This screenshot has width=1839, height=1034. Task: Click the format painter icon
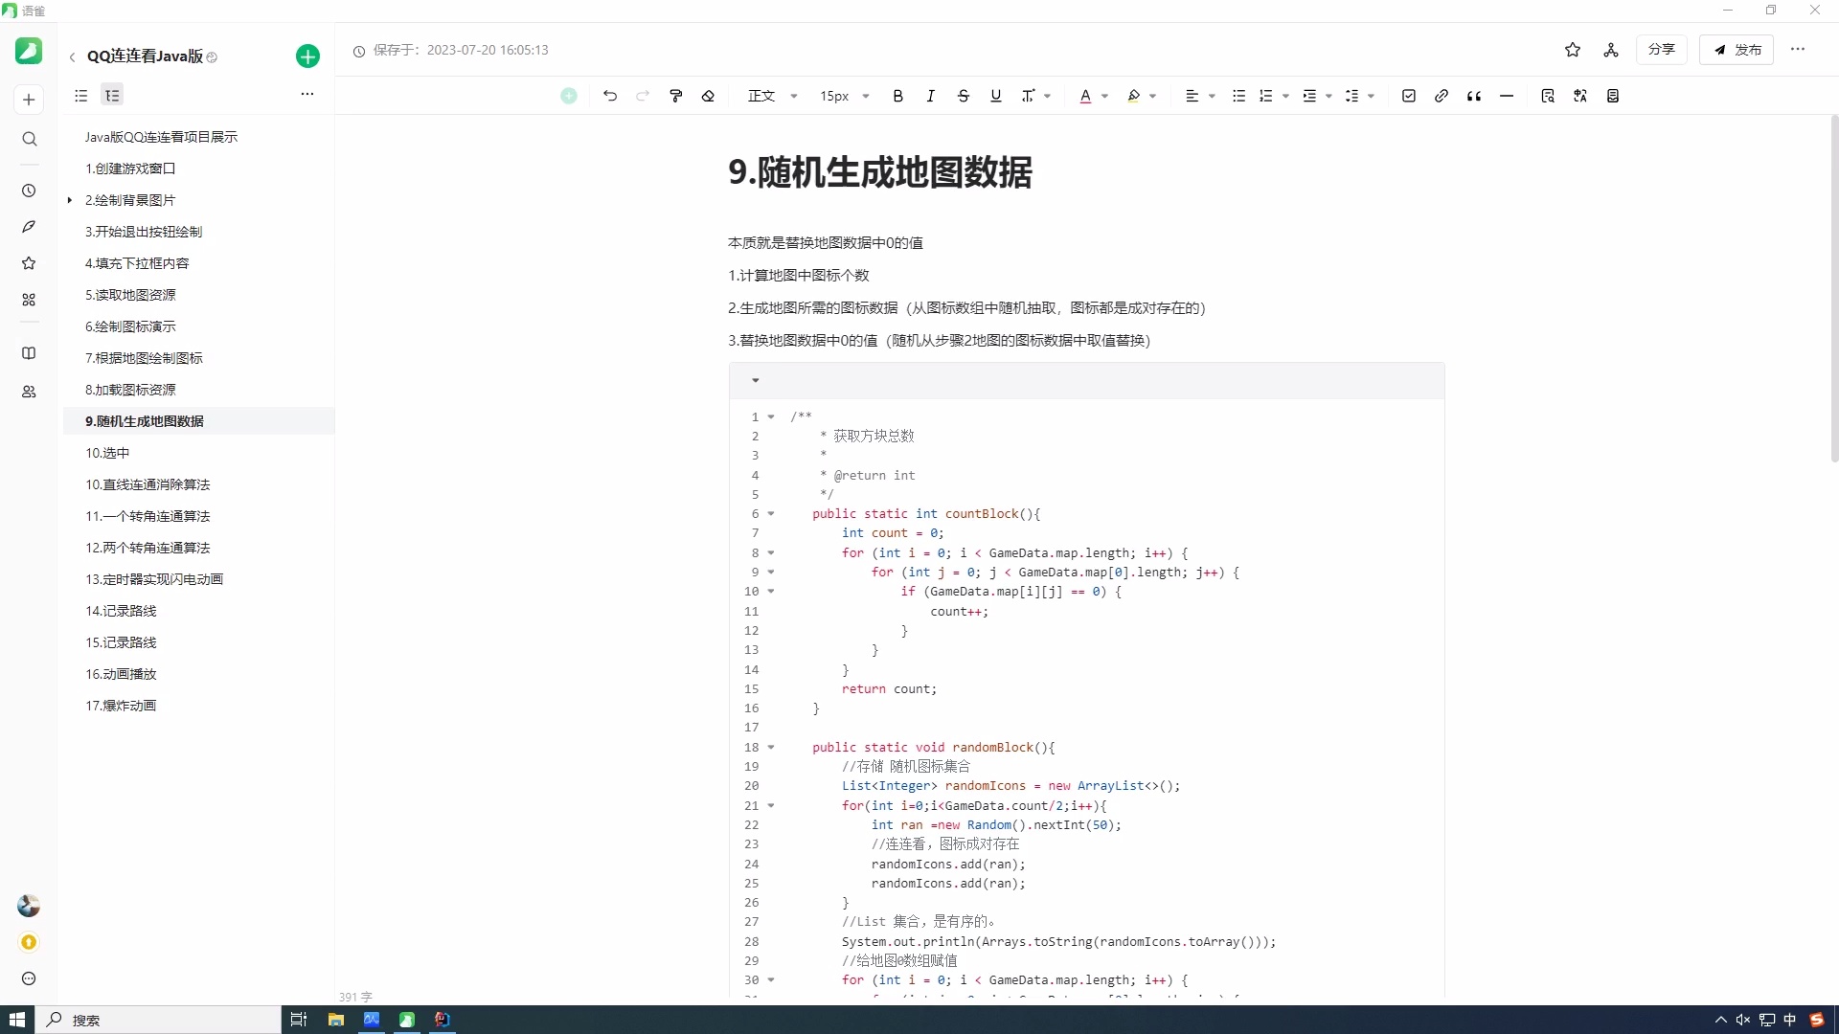click(675, 96)
